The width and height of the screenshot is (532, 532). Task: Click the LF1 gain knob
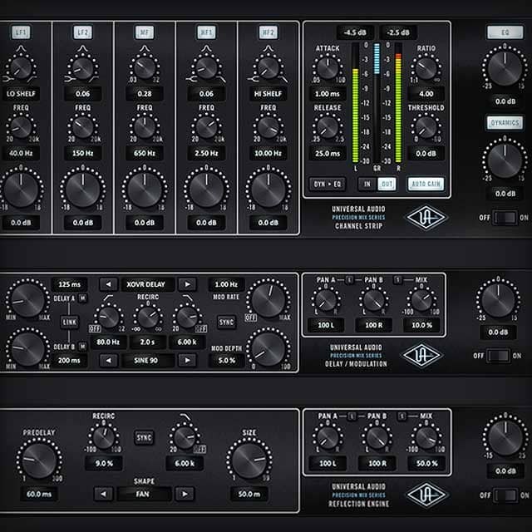click(21, 190)
